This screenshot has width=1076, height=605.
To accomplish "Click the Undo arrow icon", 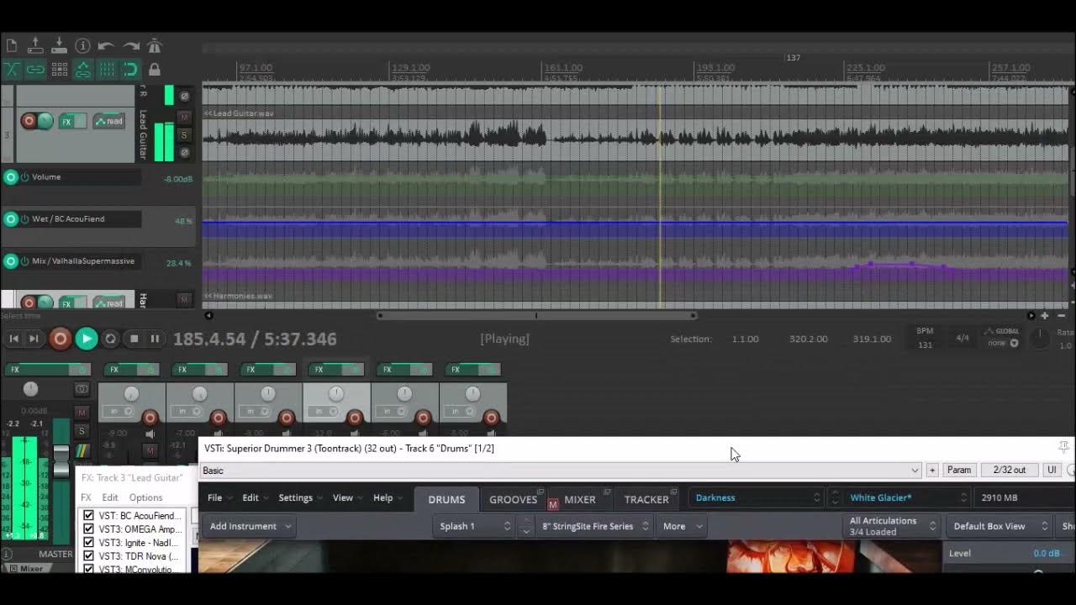I will point(106,45).
